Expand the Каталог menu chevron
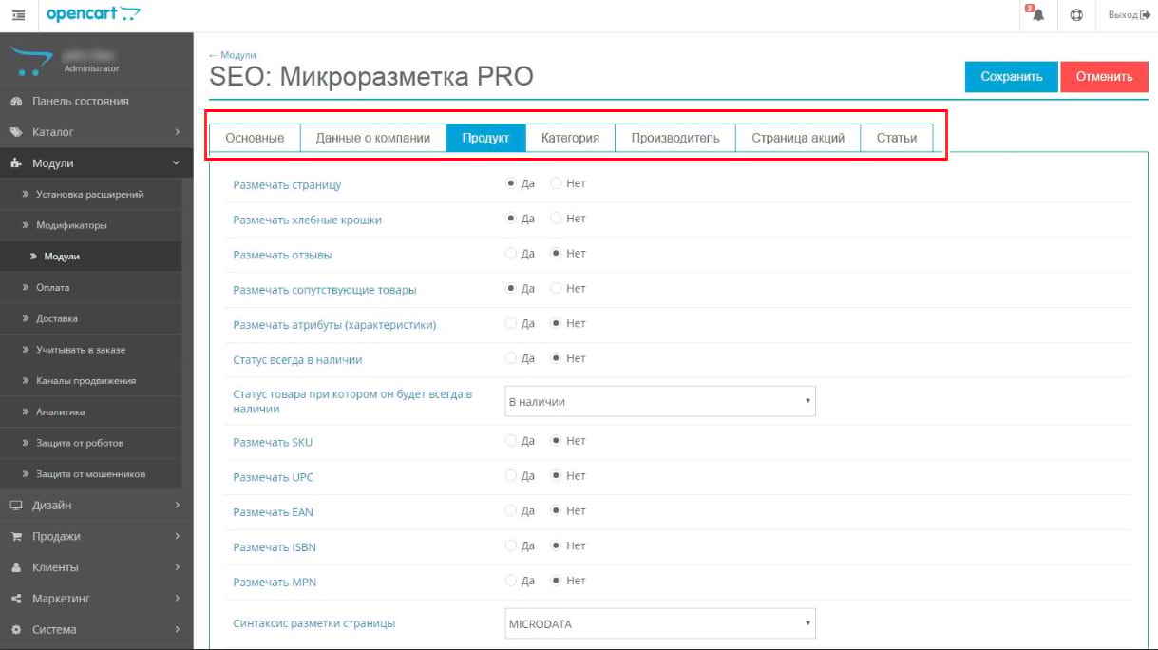1158x650 pixels. (177, 132)
